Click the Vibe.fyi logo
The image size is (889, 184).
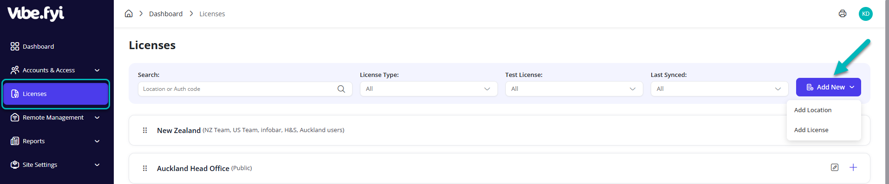(x=36, y=13)
